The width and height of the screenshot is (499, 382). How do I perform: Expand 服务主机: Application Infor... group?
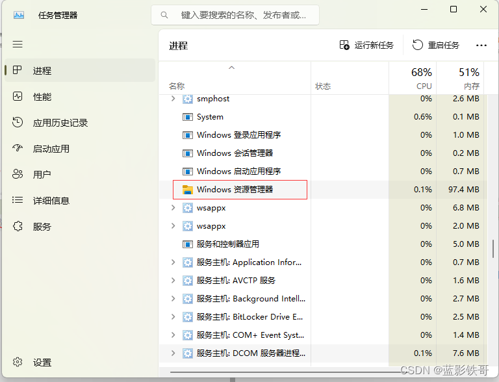click(x=173, y=262)
